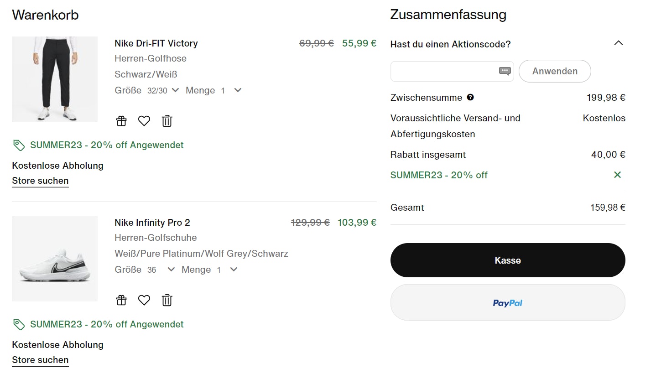The width and height of the screenshot is (656, 379).
Task: Collapse the Aktionscode section via chevron
Action: pyautogui.click(x=619, y=43)
